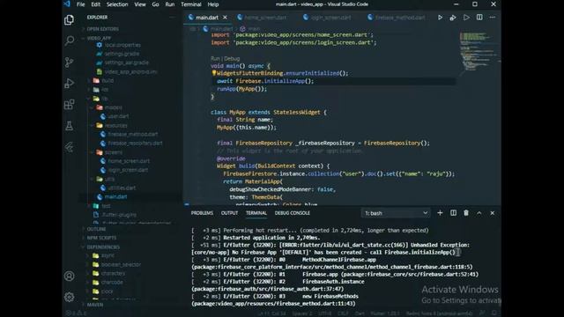Open utilities.dart in the explorer tree
Viewport: 564px width, 317px height.
point(122,188)
